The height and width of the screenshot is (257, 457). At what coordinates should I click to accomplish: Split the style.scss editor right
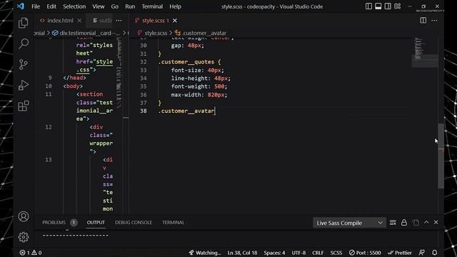coord(423,21)
